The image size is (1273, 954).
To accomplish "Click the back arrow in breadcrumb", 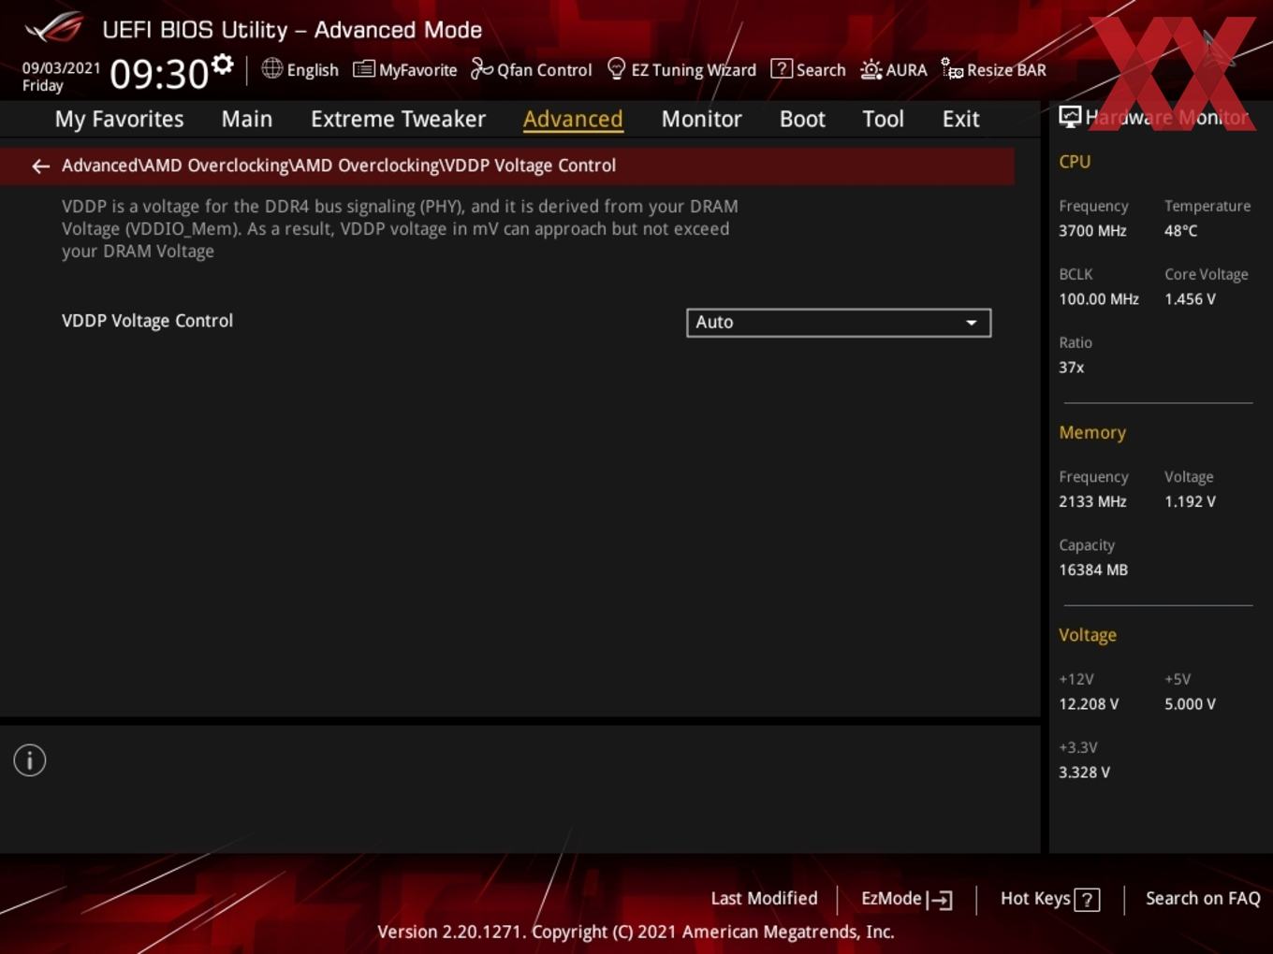I will pyautogui.click(x=40, y=166).
